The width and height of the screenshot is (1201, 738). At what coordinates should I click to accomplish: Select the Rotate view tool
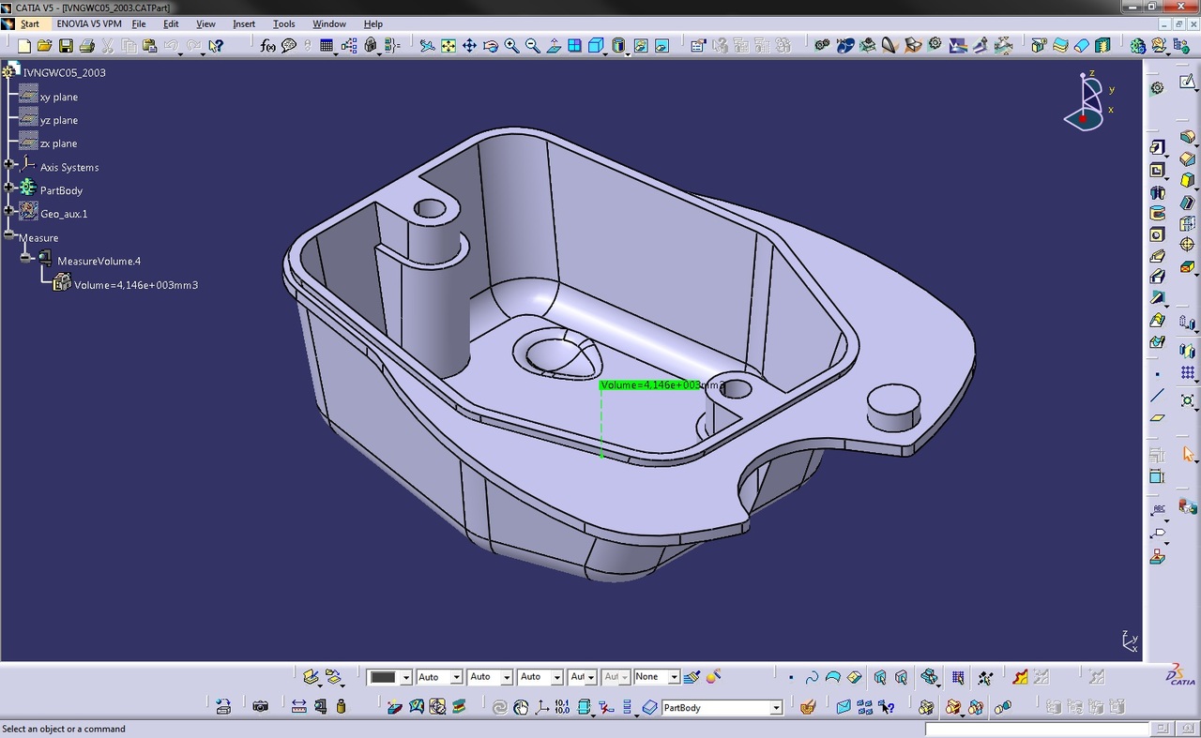tap(491, 45)
